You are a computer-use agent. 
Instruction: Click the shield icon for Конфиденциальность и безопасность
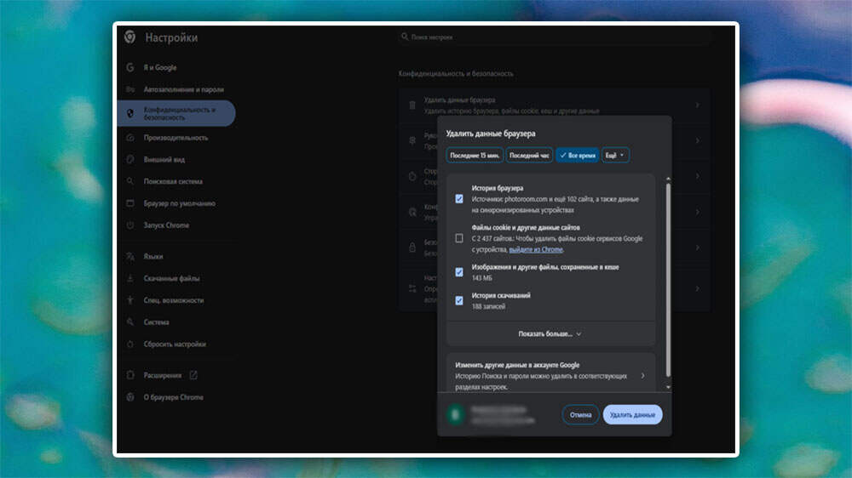[x=130, y=113]
